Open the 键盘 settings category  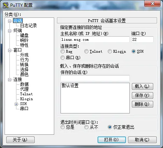[x=24, y=35]
